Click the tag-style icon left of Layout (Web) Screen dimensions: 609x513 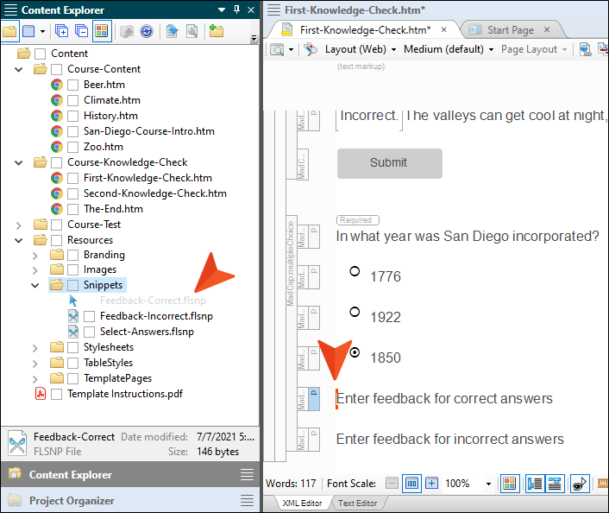click(311, 49)
